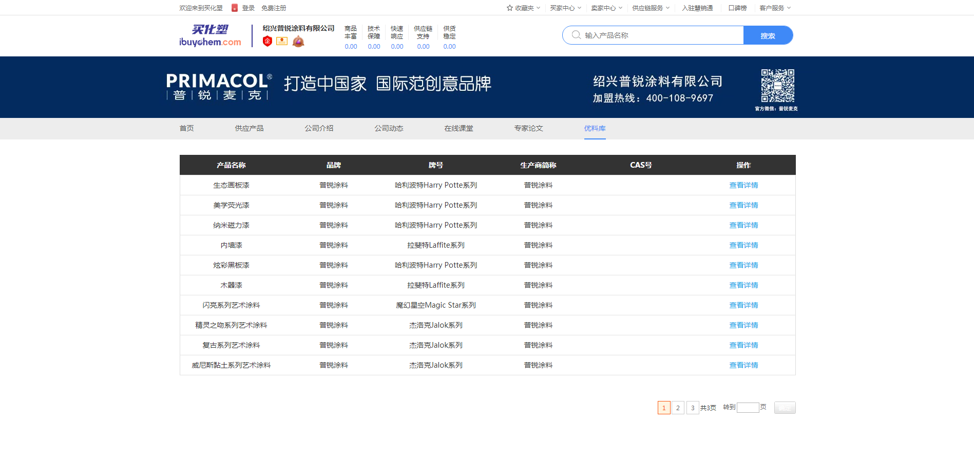This screenshot has height=462, width=974.
Task: Click the favorites star icon
Action: point(510,8)
